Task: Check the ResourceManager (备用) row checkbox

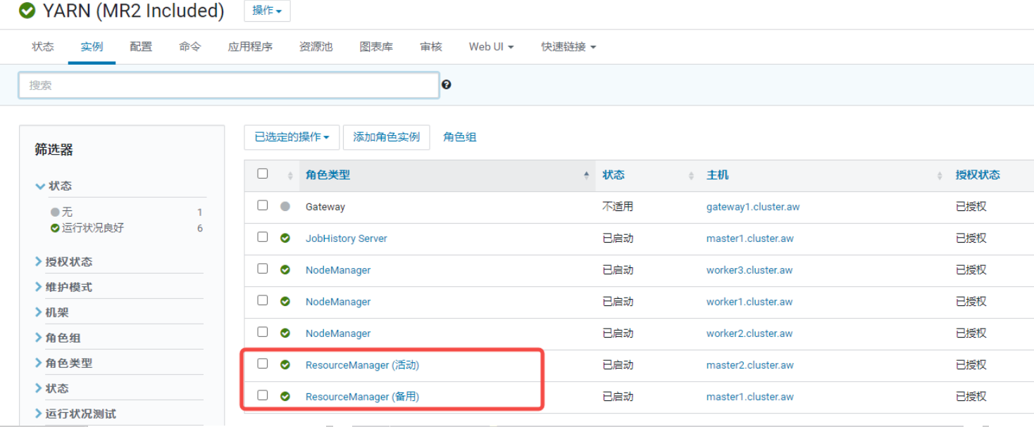Action: point(263,395)
